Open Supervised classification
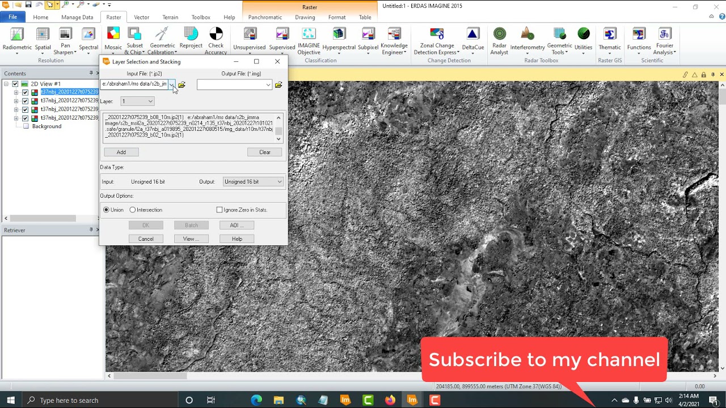This screenshot has height=408, width=726. [282, 41]
